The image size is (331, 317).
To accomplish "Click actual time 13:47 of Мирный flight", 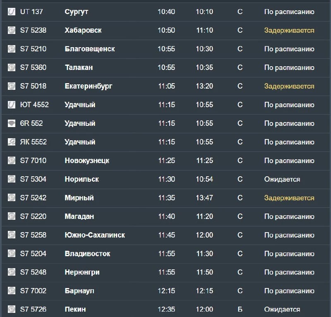I will tap(204, 197).
